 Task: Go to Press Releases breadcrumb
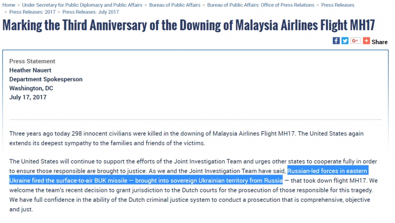click(338, 5)
